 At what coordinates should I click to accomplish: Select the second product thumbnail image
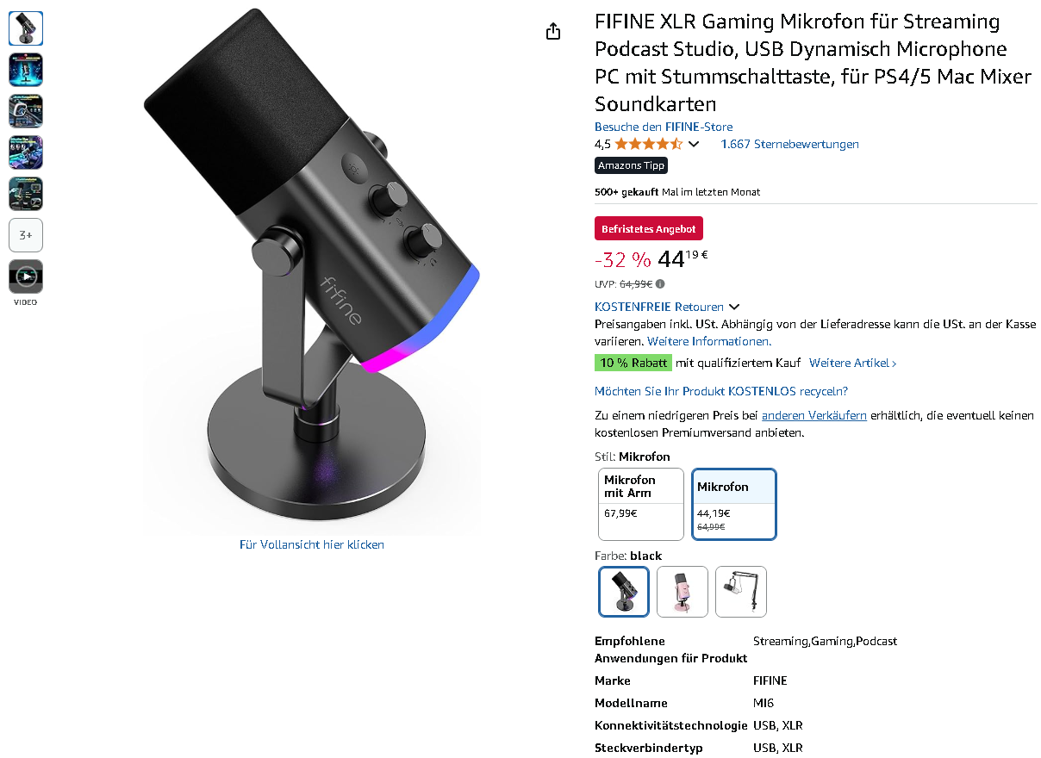click(x=26, y=70)
